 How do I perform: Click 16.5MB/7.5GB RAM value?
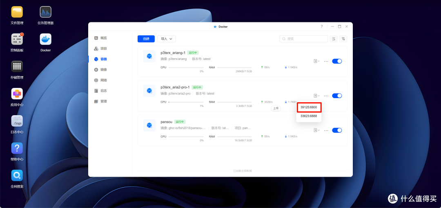[243, 140]
